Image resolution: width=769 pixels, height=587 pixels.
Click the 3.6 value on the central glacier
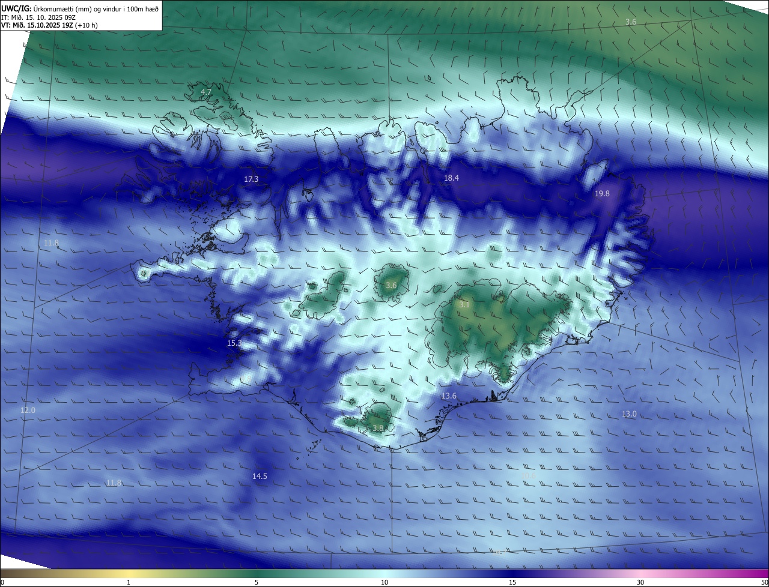click(391, 285)
